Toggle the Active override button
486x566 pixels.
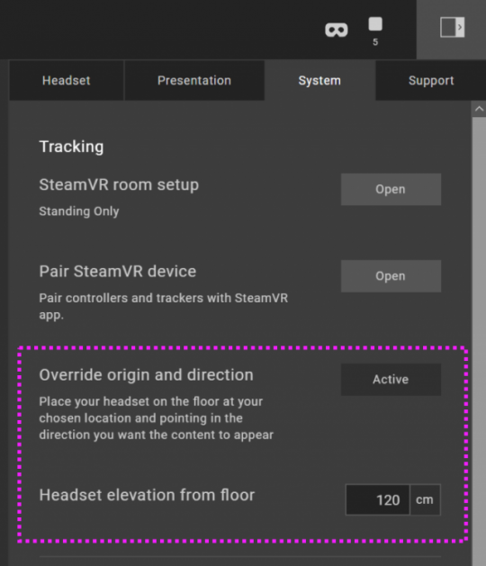click(x=391, y=380)
